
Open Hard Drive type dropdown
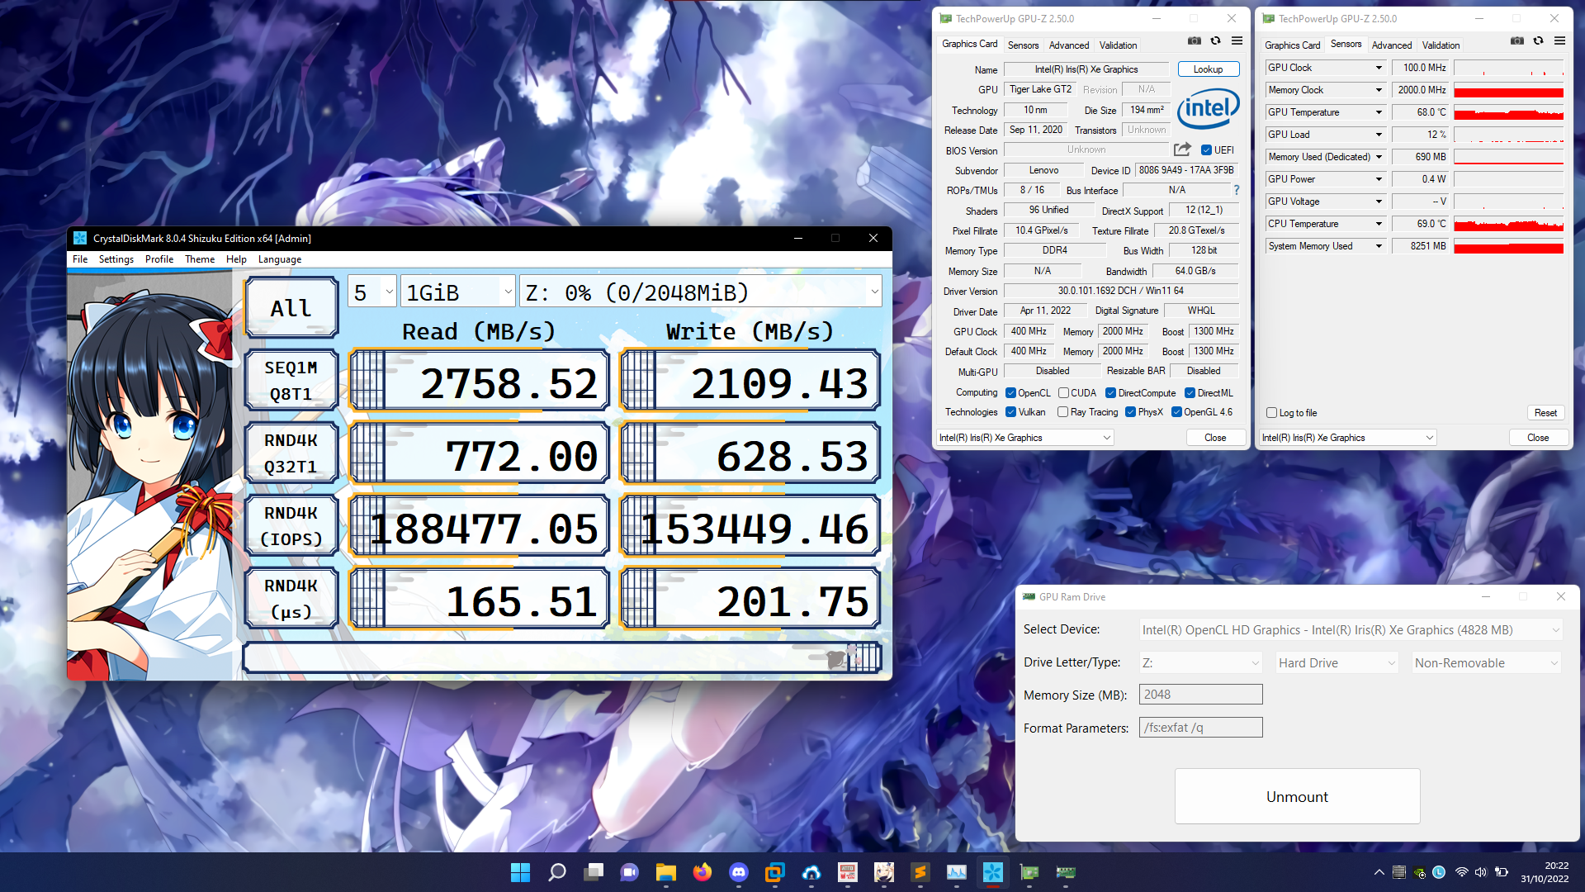pyautogui.click(x=1337, y=662)
